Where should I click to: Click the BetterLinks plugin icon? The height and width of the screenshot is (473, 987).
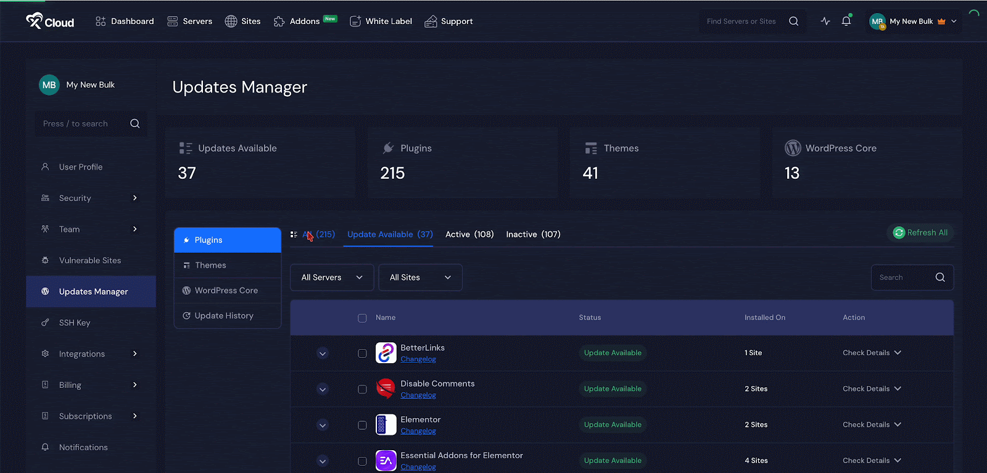(386, 353)
